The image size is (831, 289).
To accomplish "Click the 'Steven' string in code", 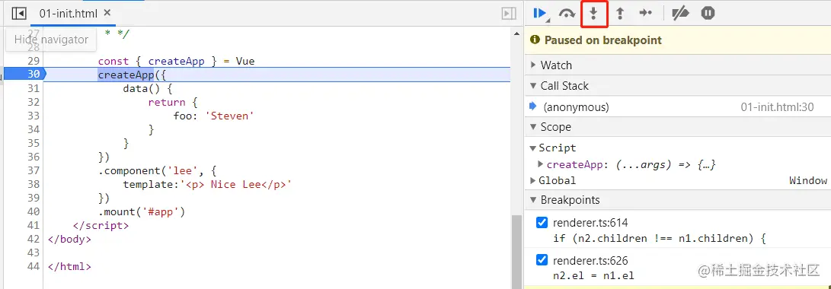I will 229,116.
